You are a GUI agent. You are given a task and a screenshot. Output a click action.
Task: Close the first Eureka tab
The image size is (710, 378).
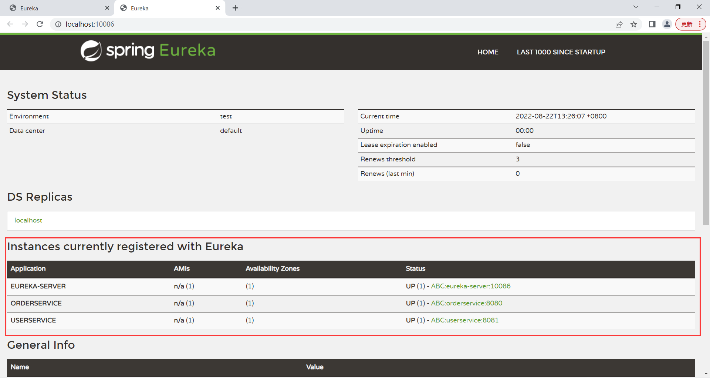[x=107, y=8]
